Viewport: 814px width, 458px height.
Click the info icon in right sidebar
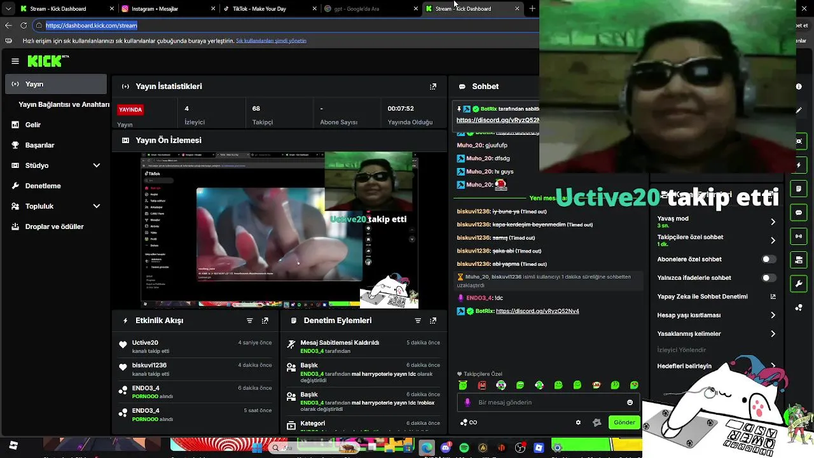pyautogui.click(x=799, y=87)
